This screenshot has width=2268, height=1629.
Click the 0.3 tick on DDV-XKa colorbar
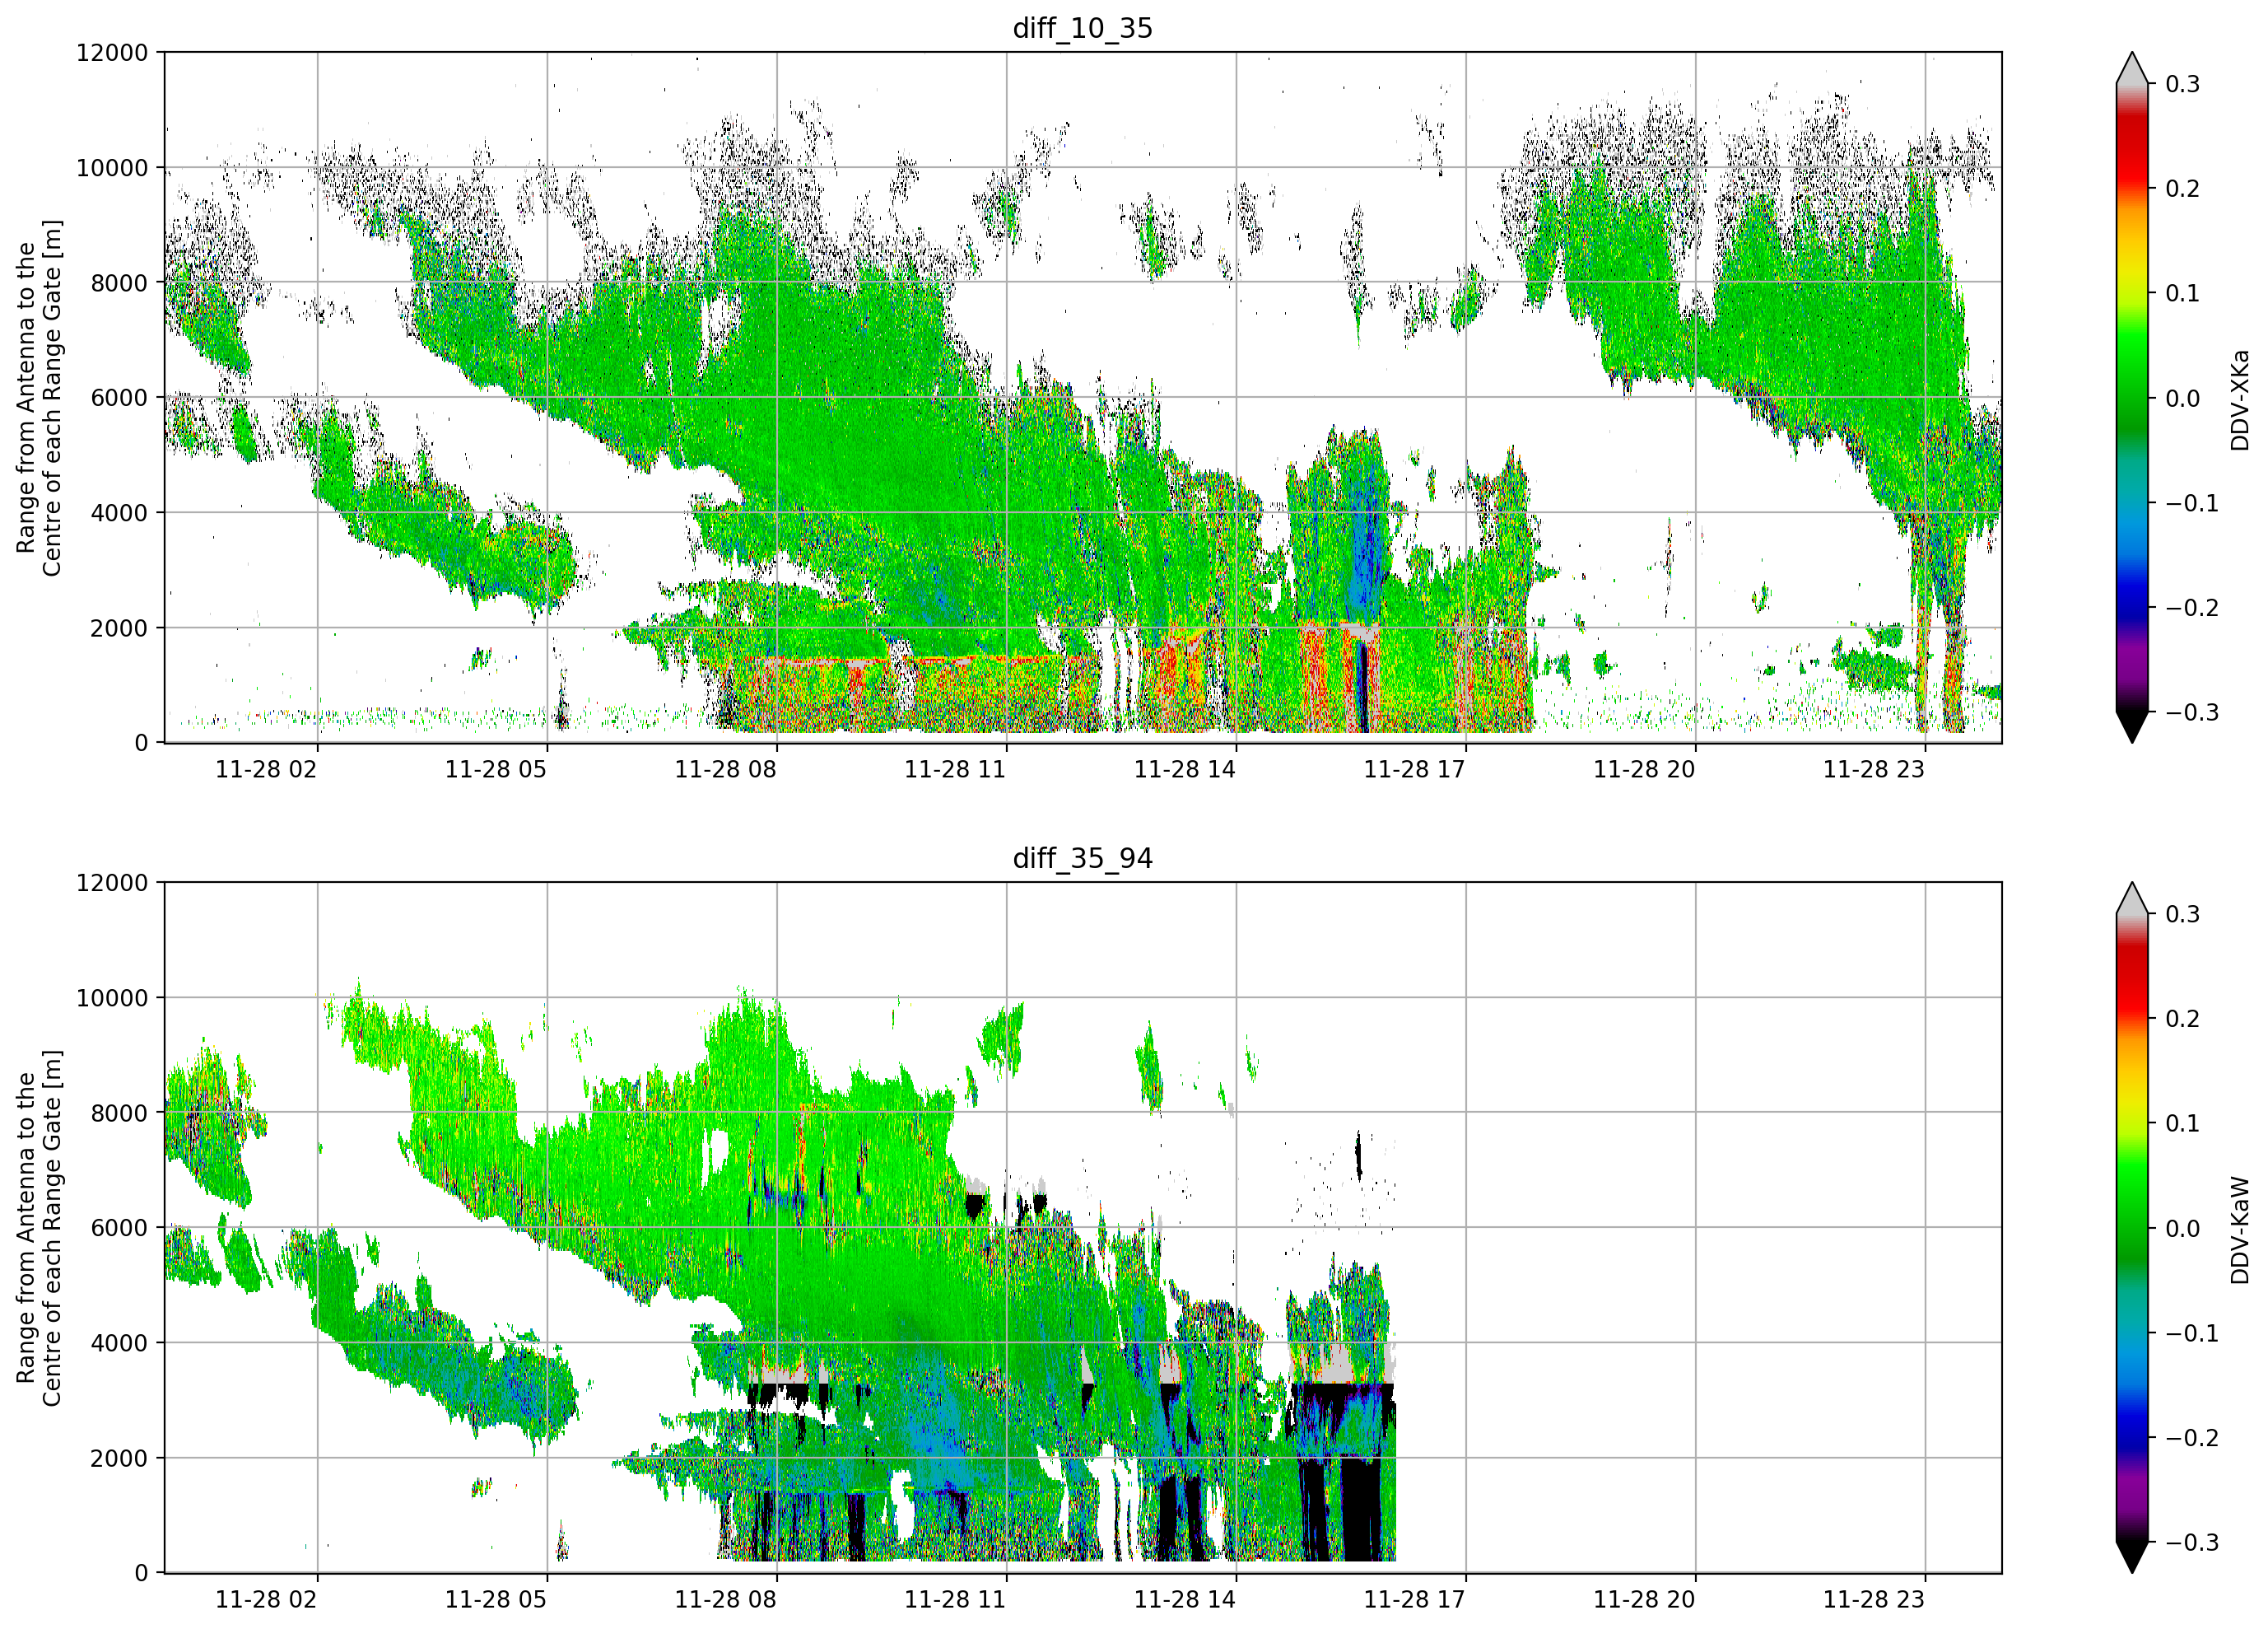tap(2183, 84)
